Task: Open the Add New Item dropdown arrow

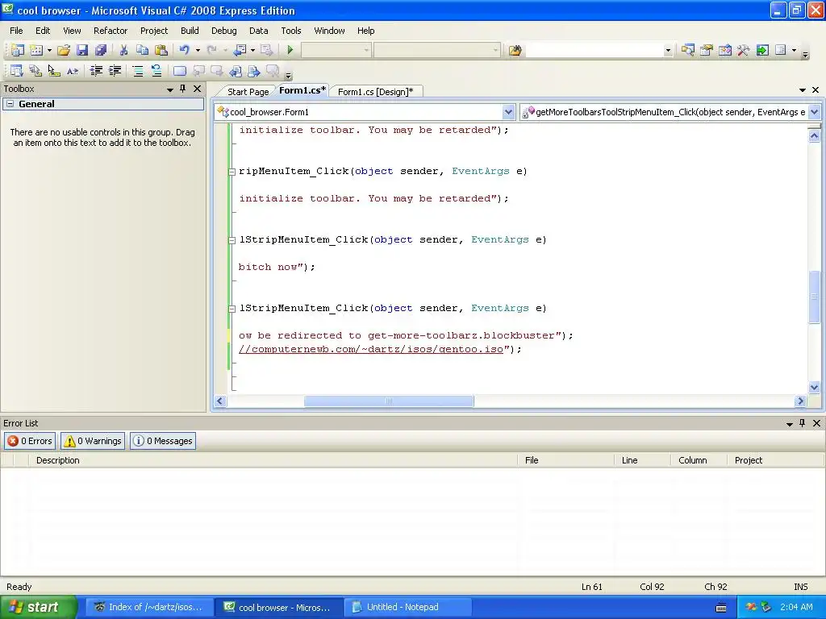Action: [49, 50]
